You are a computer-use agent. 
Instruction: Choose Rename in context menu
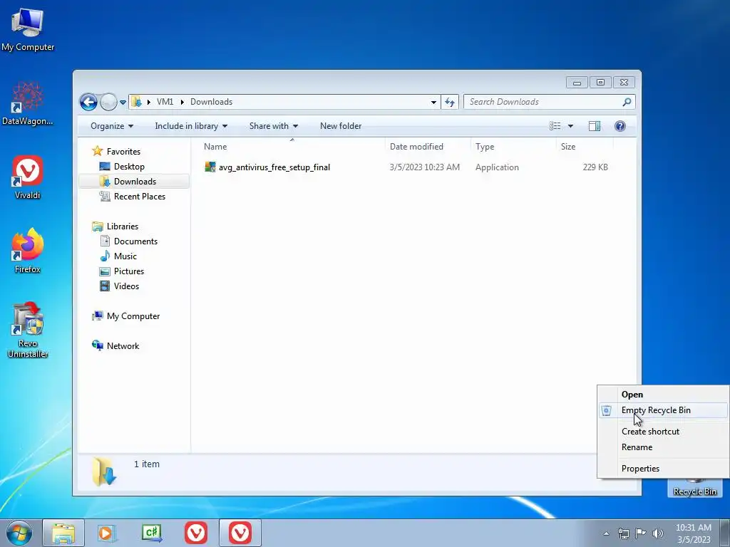pos(637,447)
